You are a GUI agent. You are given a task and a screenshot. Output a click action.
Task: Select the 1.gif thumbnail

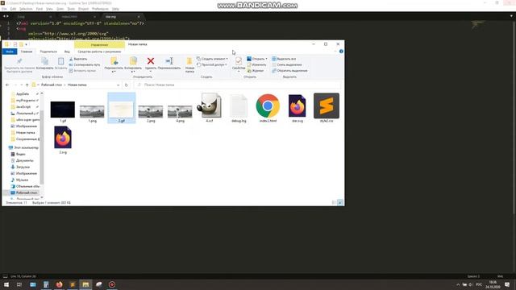point(63,110)
